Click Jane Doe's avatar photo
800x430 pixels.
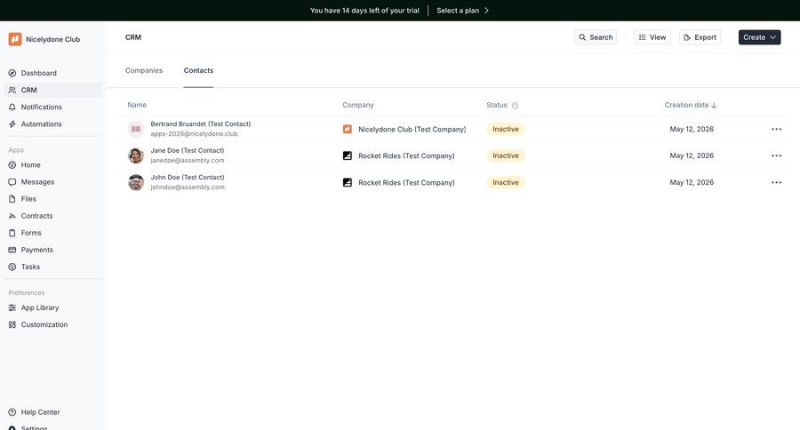[x=136, y=155]
